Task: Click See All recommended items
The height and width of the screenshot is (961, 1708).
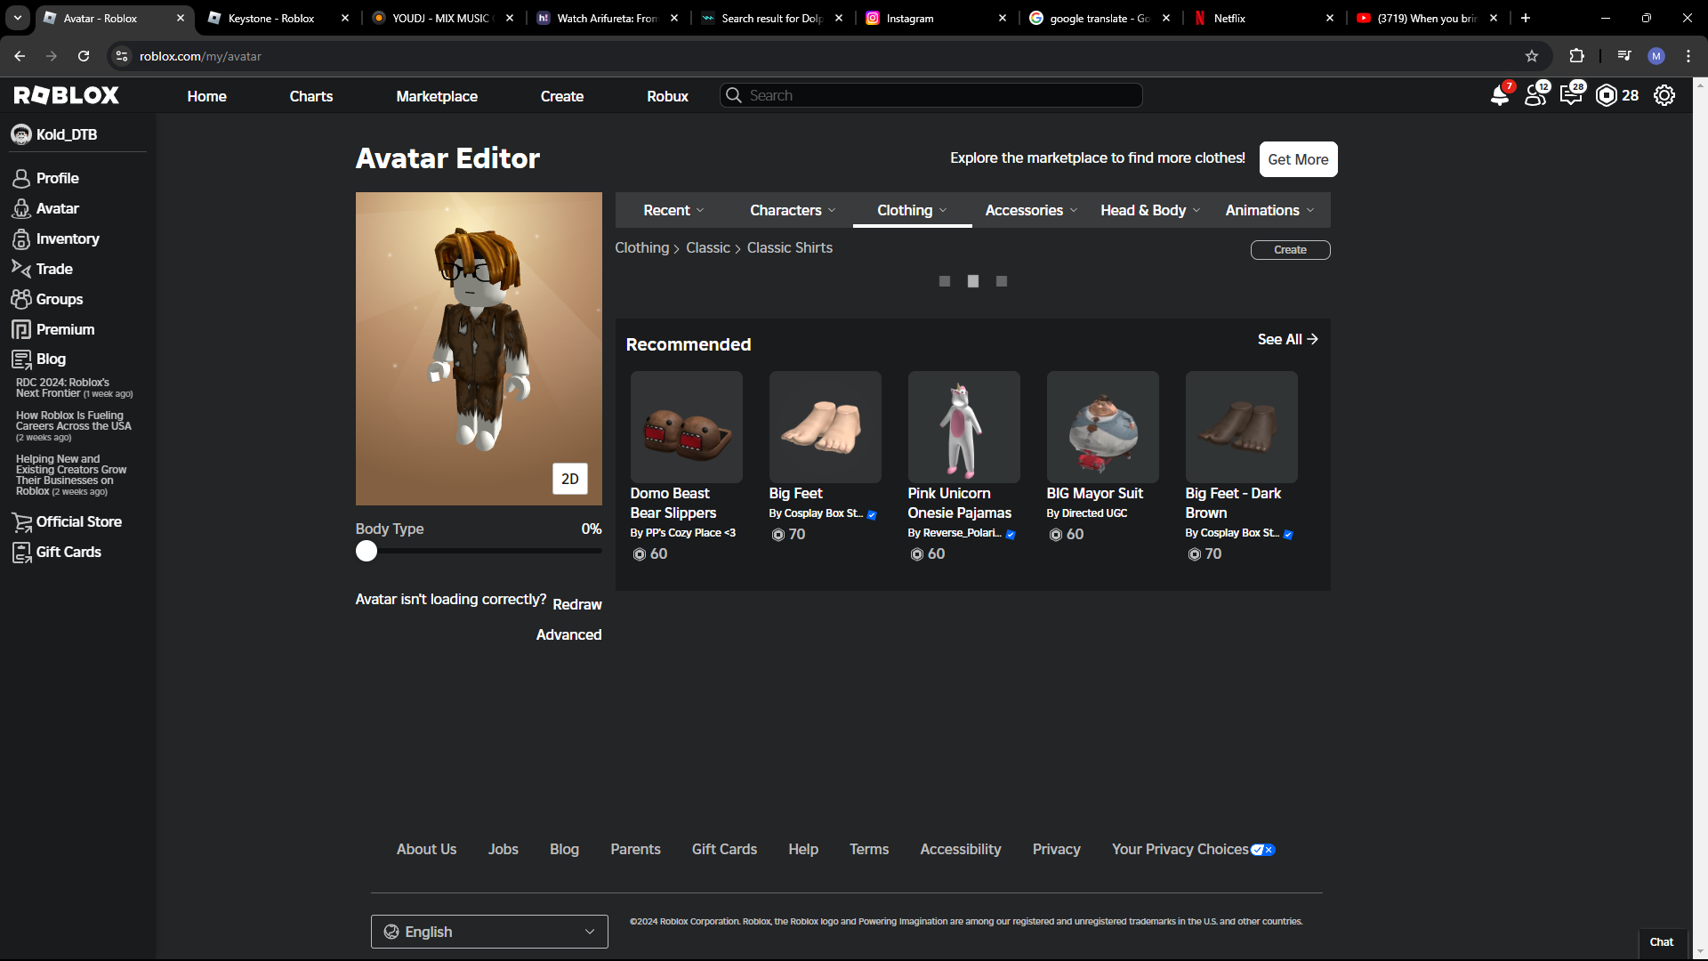Action: [1288, 339]
